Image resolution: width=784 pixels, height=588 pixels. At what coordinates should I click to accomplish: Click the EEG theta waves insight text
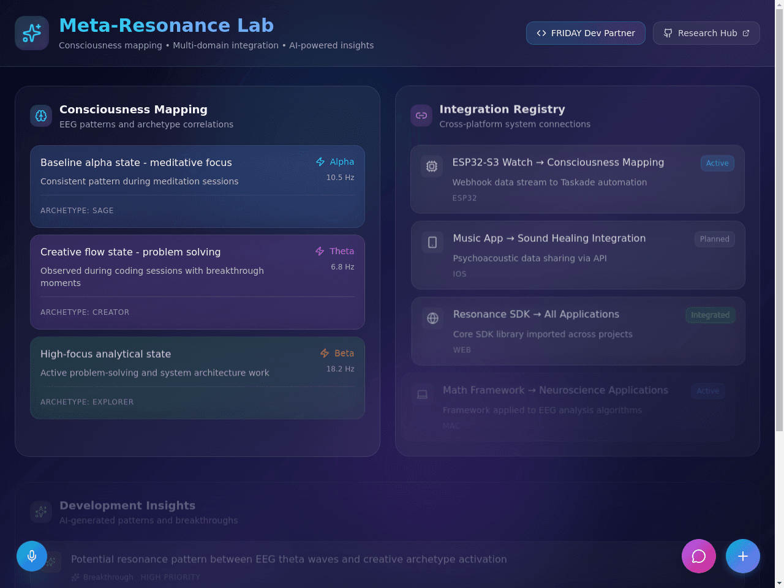click(x=289, y=559)
